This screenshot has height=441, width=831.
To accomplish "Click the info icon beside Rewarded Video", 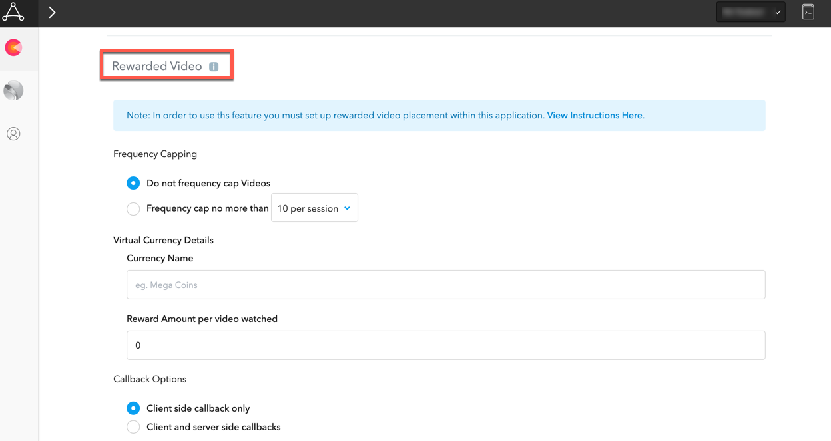I will click(214, 67).
